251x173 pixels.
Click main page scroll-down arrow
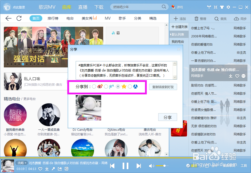coord(166,154)
